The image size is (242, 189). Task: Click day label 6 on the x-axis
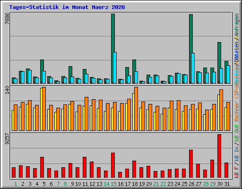pyautogui.click(x=51, y=184)
